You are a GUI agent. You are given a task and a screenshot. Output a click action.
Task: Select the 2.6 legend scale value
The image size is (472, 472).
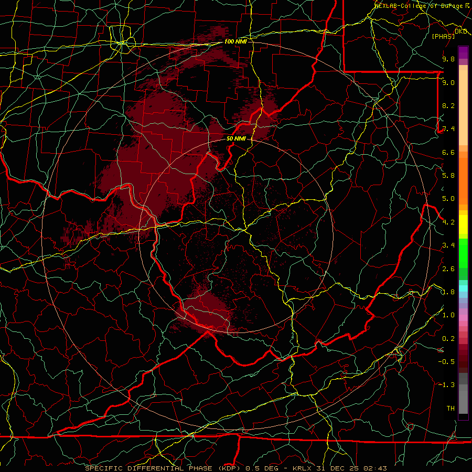click(x=448, y=269)
